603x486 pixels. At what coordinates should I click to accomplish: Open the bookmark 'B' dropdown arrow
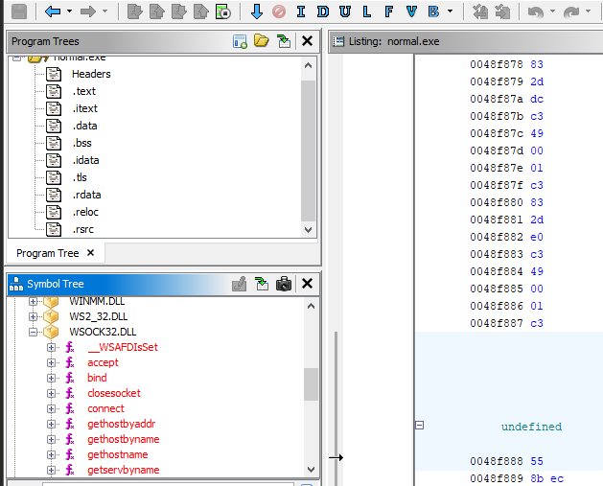[450, 12]
